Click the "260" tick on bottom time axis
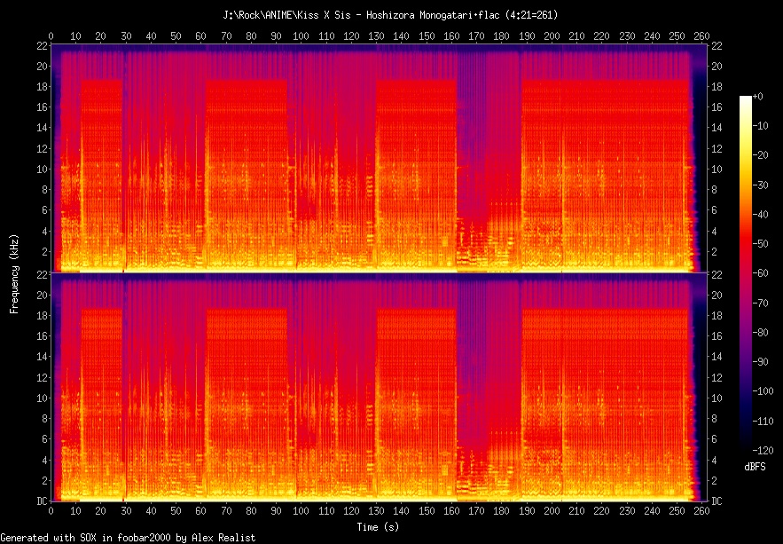Screen dimensions: 783x544 [x=701, y=511]
